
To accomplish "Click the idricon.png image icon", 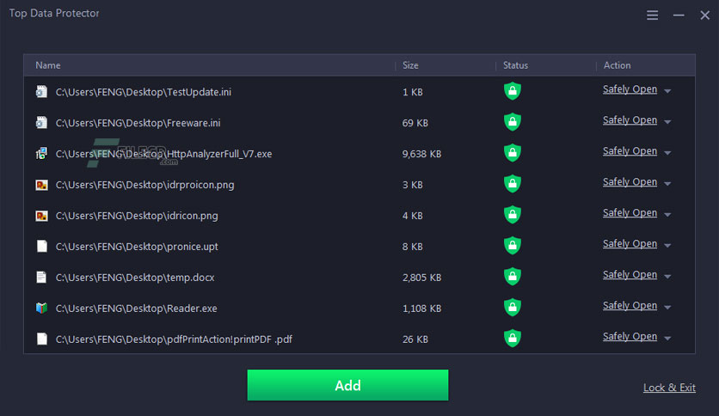I will [42, 216].
